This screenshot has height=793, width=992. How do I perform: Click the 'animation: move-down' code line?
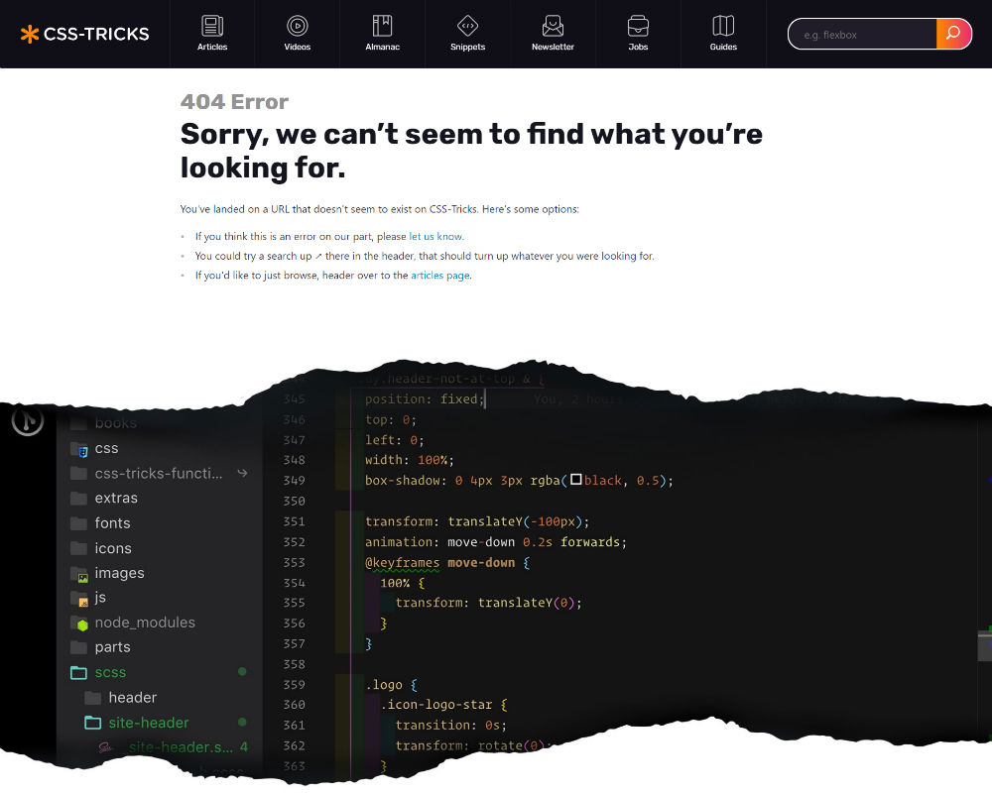[495, 542]
